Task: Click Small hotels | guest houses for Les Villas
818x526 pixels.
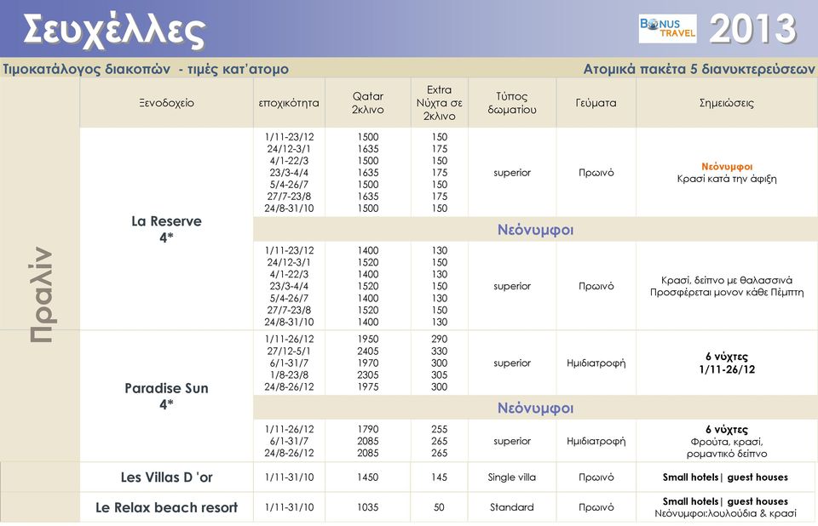Action: 725,477
